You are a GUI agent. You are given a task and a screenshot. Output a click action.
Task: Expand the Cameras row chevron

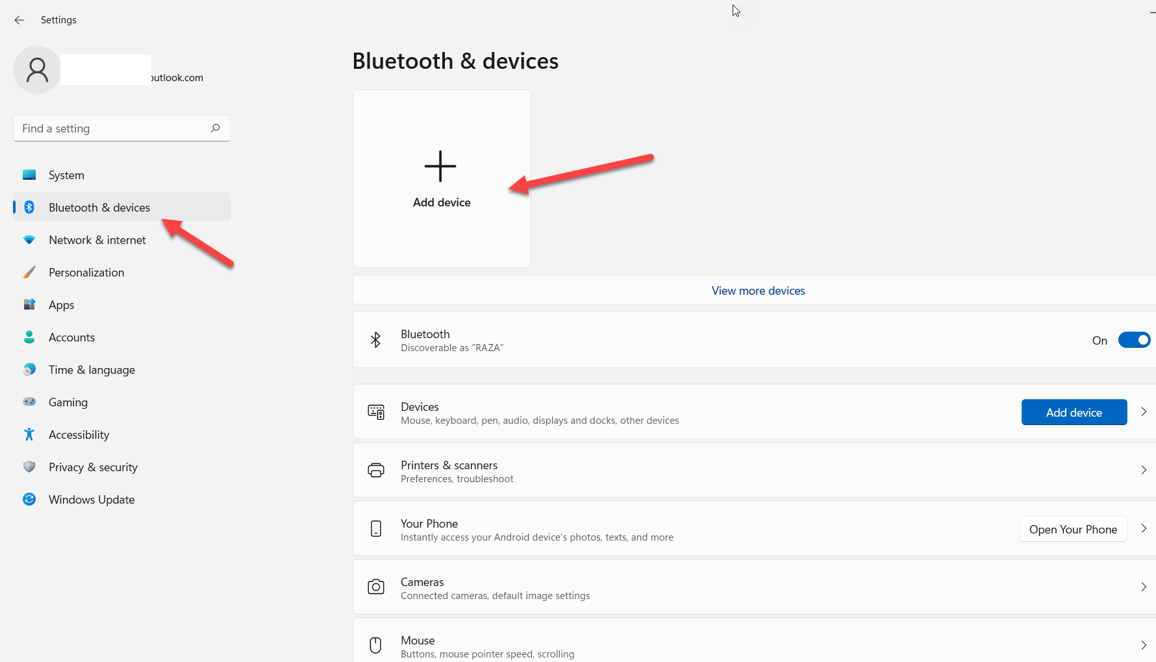(x=1144, y=587)
